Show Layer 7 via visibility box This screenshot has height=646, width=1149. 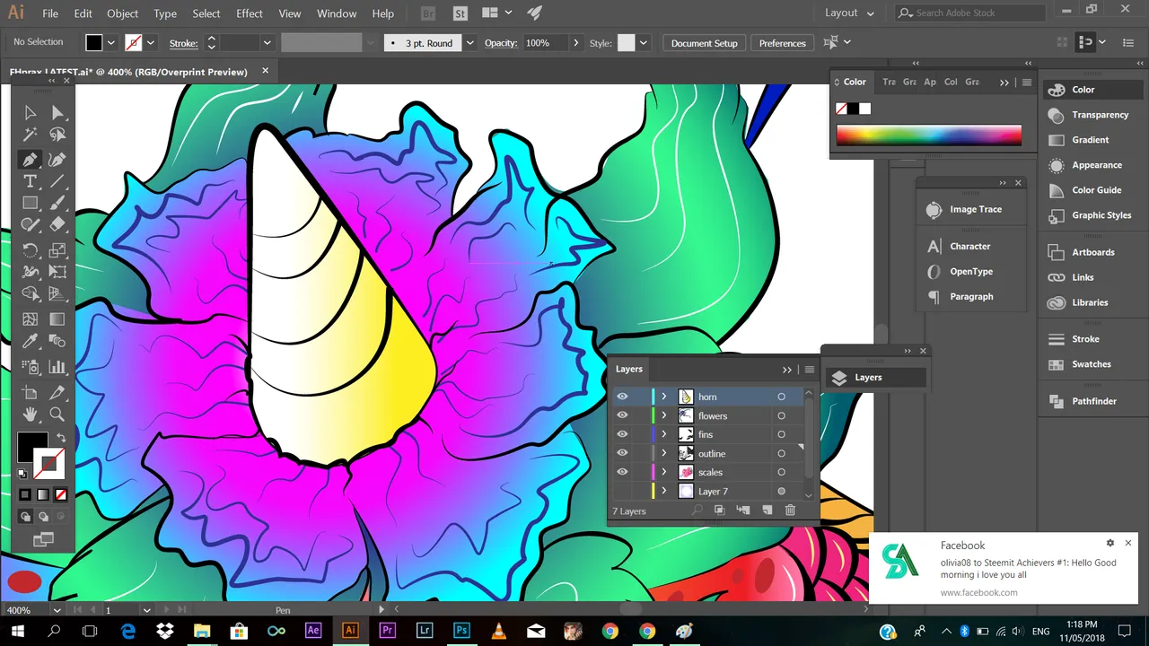(622, 491)
